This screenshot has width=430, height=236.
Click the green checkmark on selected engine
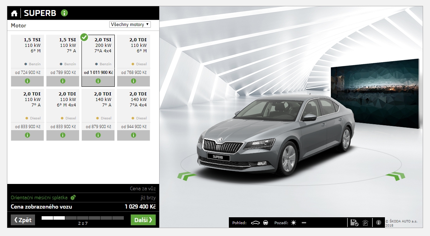84,37
